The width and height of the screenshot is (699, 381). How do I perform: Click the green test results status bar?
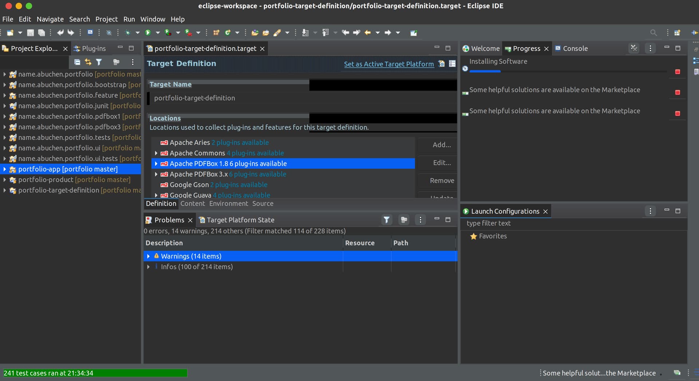(95, 373)
